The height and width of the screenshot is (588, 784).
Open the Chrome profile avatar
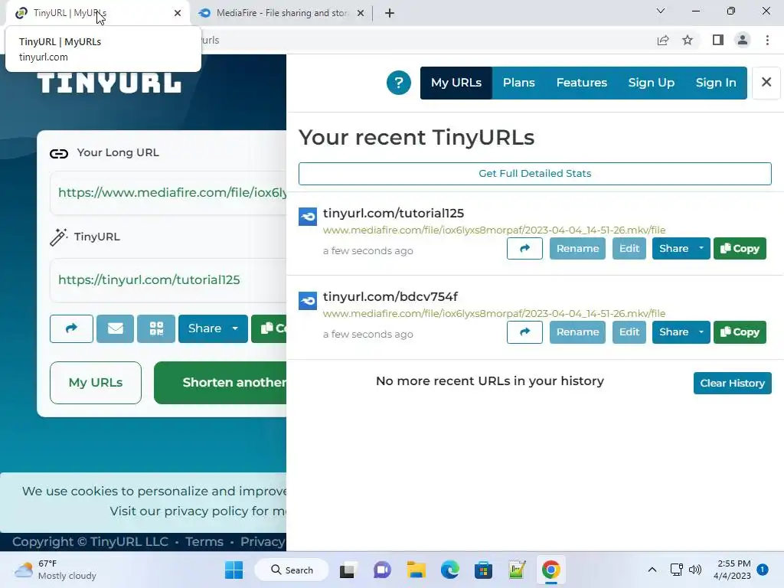[x=743, y=40]
